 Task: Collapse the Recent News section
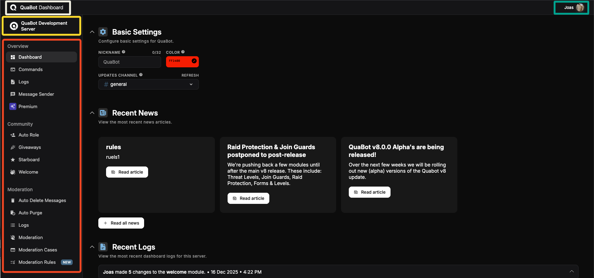92,113
